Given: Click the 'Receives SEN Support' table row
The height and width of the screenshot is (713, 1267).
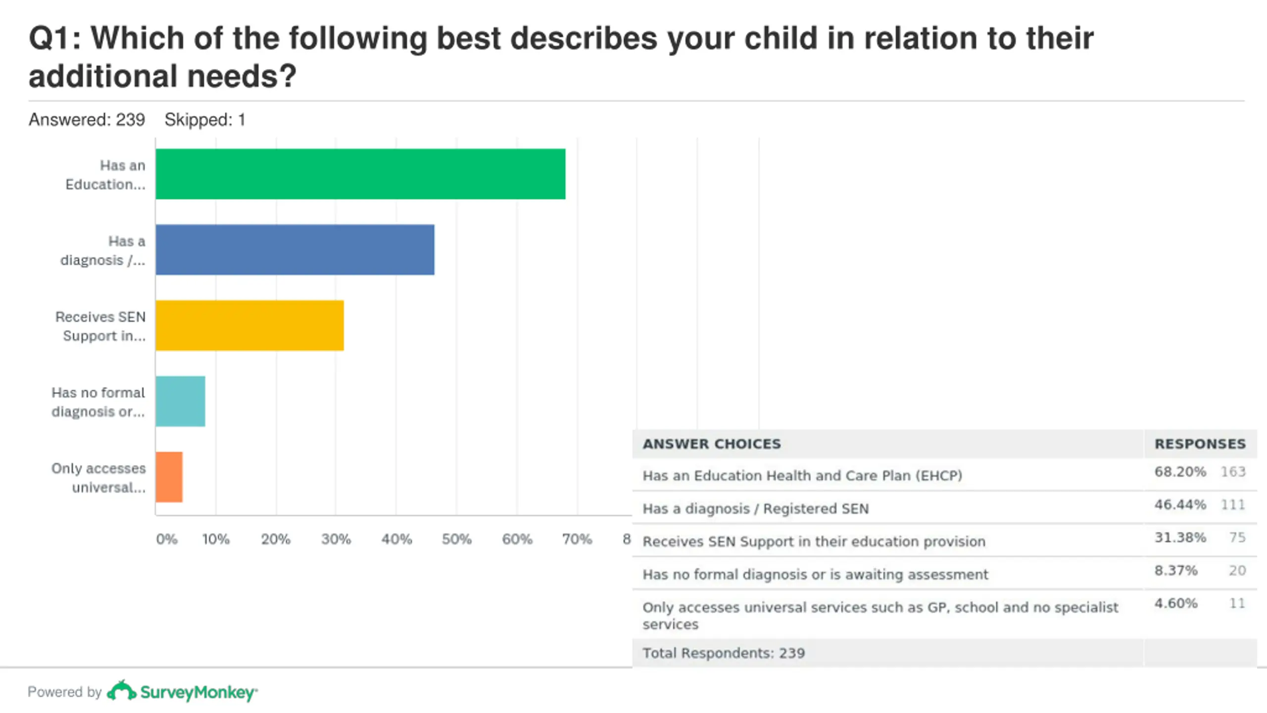Looking at the screenshot, I should 944,541.
